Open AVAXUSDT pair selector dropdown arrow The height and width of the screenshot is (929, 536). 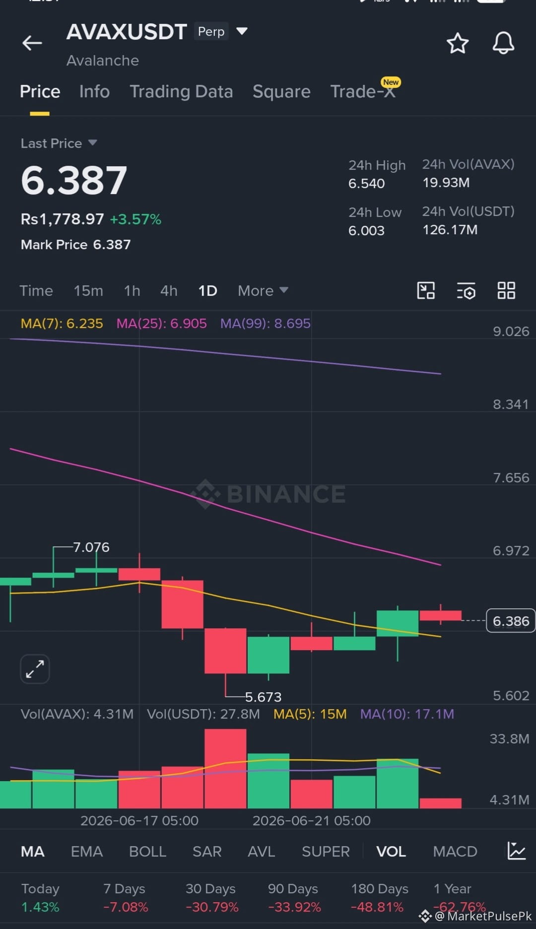[242, 31]
